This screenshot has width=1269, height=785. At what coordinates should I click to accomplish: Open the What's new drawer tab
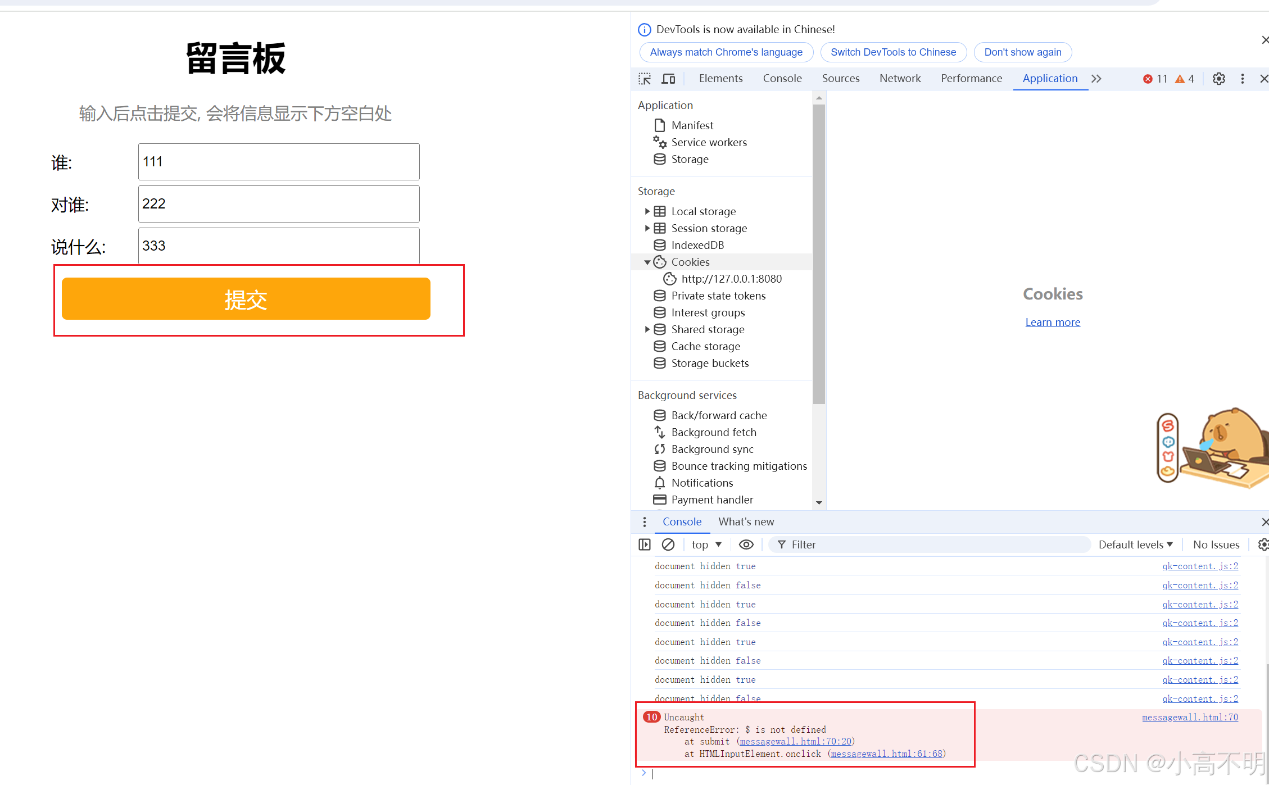(x=746, y=521)
